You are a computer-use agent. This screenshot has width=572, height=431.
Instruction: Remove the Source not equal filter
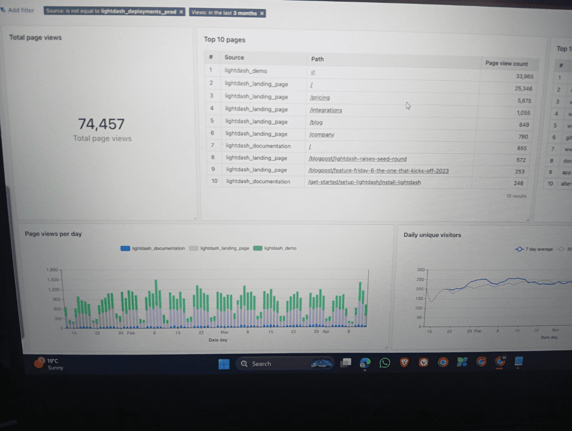pyautogui.click(x=181, y=12)
